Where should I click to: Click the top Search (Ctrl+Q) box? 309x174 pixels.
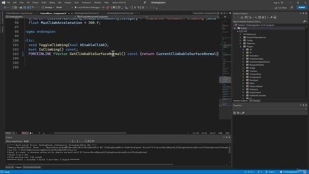(x=129, y=2)
